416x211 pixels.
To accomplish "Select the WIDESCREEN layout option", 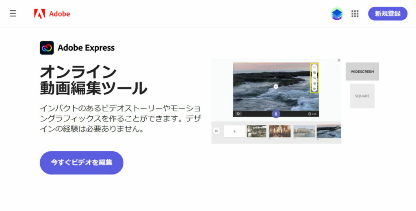I will tap(362, 72).
